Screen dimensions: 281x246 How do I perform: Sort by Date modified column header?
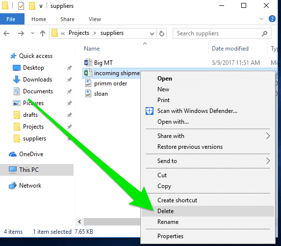tap(230, 49)
